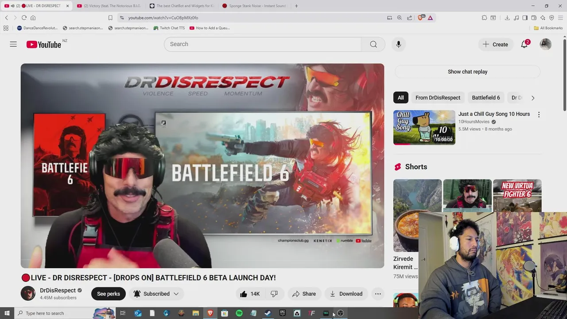Open Task View on taskbar

123,313
